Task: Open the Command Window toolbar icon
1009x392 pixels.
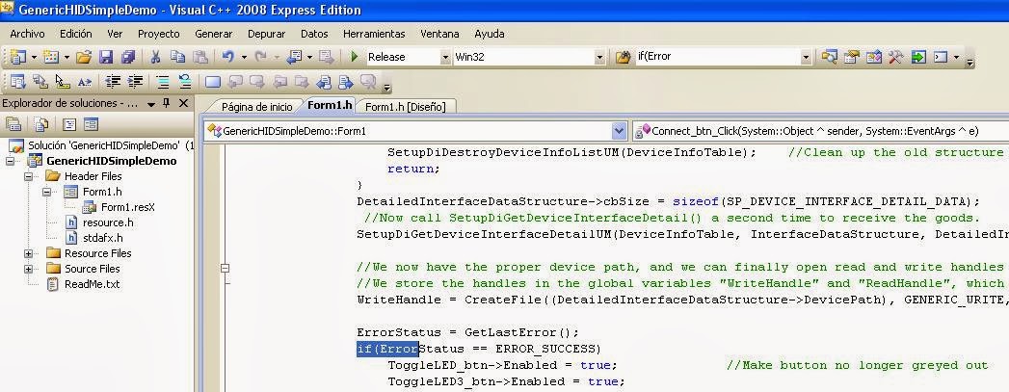Action: click(941, 57)
